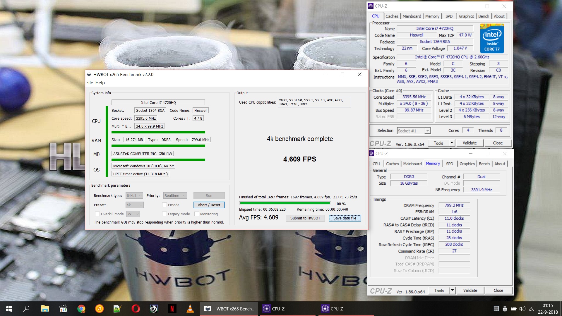This screenshot has width=562, height=316.
Task: Open File Explorer from taskbar
Action: click(45, 309)
